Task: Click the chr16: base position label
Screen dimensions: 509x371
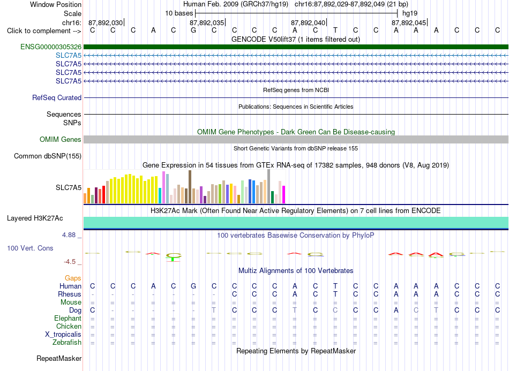Action: point(72,22)
